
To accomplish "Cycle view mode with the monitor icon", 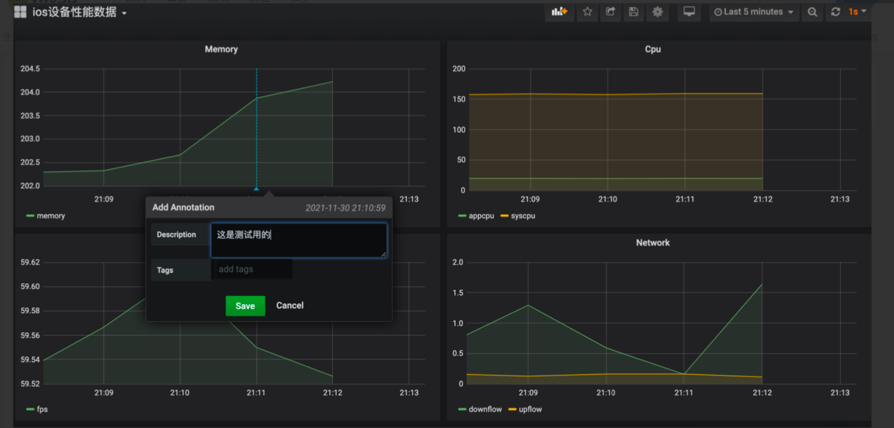I will point(689,11).
